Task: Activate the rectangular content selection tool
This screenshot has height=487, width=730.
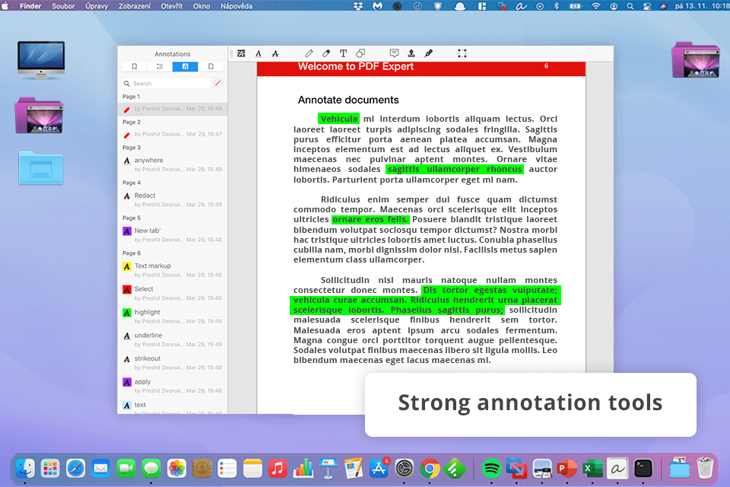Action: (462, 54)
